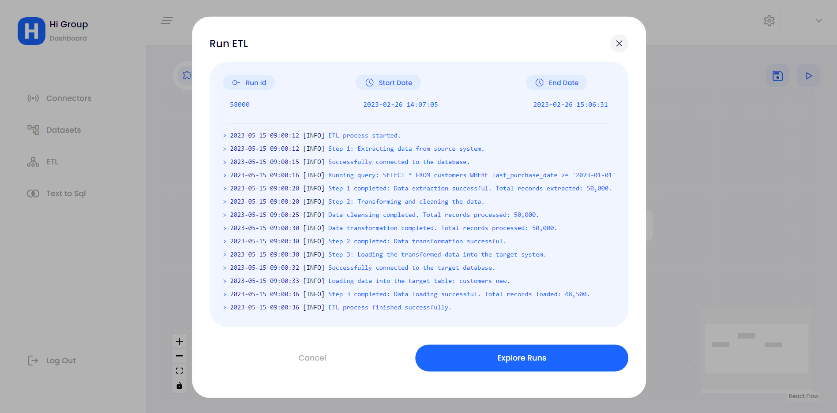837x413 pixels.
Task: Click 'ETL process finished successfully.' log text
Action: 390,307
